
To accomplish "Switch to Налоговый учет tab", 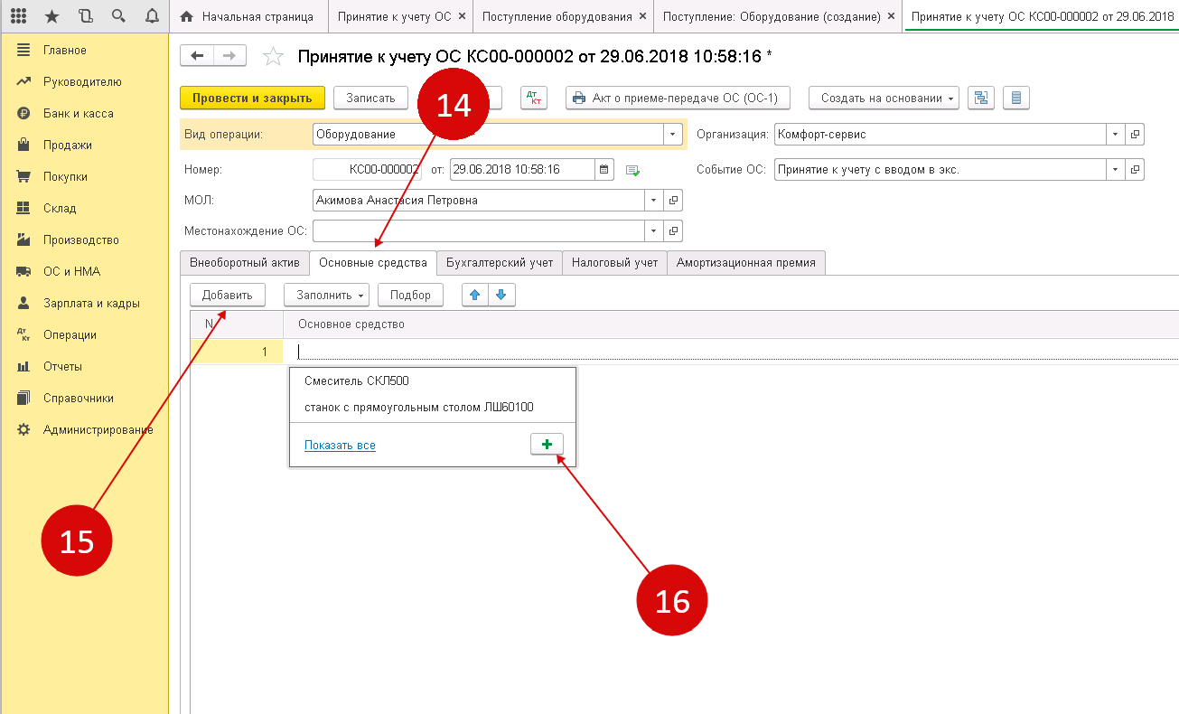I will 615,263.
